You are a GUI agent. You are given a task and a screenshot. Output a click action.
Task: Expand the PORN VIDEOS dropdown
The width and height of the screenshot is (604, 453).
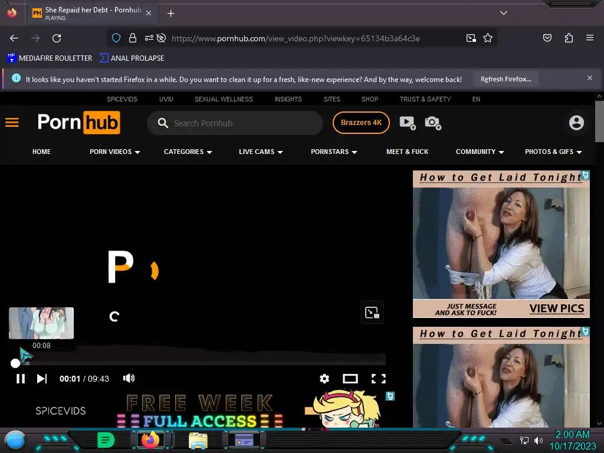(x=115, y=152)
